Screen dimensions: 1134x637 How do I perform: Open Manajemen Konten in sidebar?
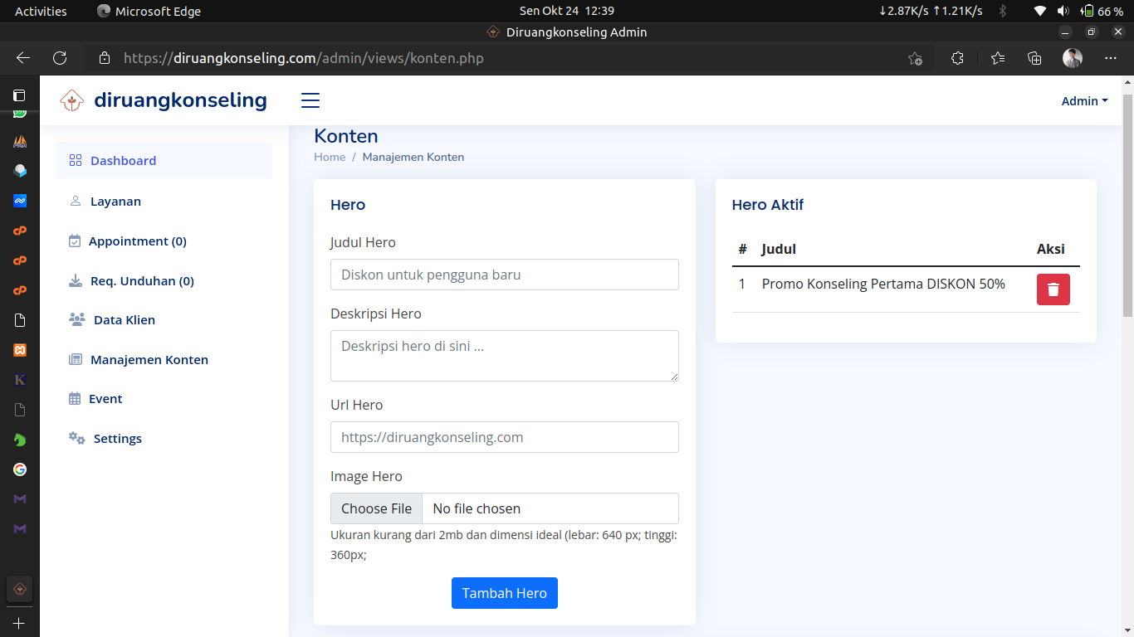(149, 360)
